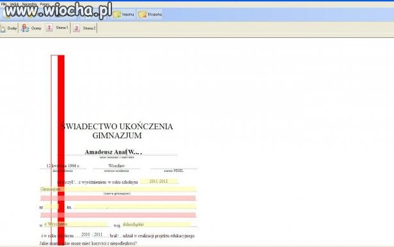Click the project question text line

pos(88,243)
